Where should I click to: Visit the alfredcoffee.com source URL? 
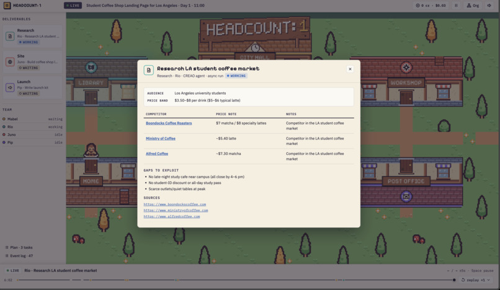click(172, 216)
